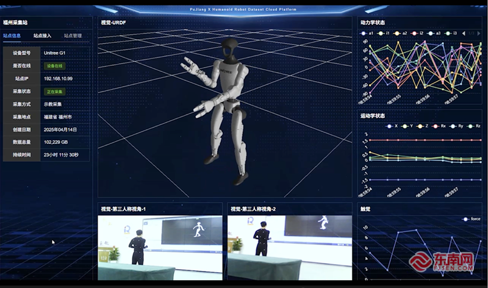Open the 站点管理 tab
The height and width of the screenshot is (288, 488).
[x=73, y=36]
